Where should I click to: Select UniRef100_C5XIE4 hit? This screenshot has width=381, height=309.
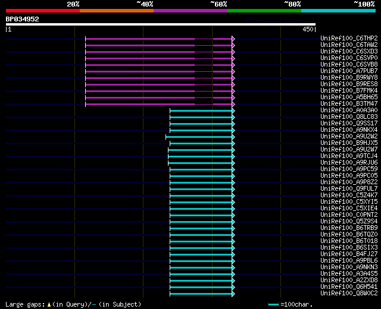[349, 209]
